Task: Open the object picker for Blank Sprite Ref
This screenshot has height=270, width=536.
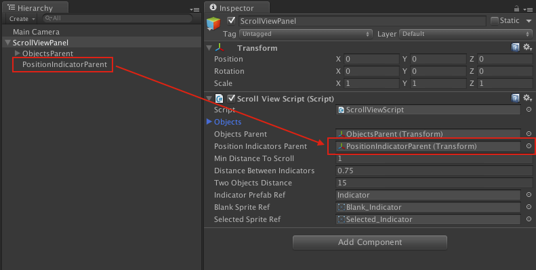Action: pyautogui.click(x=529, y=207)
